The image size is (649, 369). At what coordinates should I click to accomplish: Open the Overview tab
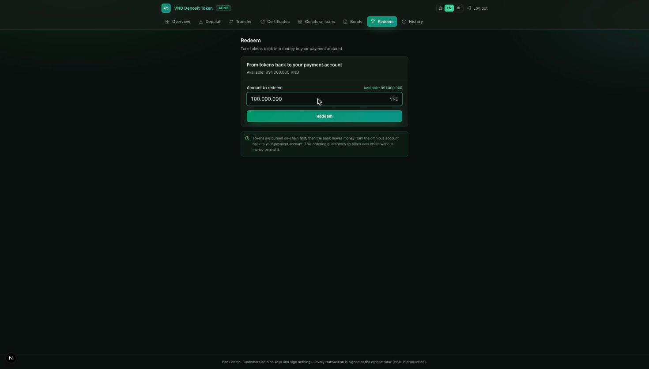tap(177, 22)
